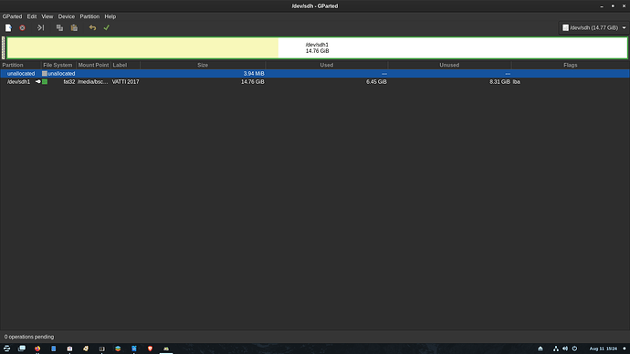Click the white square taskbar icon with red center

coord(69,349)
